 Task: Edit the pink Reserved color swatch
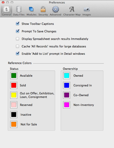pyautogui.click(x=14, y=105)
